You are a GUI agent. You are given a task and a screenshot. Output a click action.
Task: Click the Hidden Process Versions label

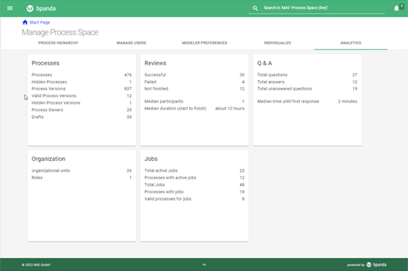tap(56, 103)
